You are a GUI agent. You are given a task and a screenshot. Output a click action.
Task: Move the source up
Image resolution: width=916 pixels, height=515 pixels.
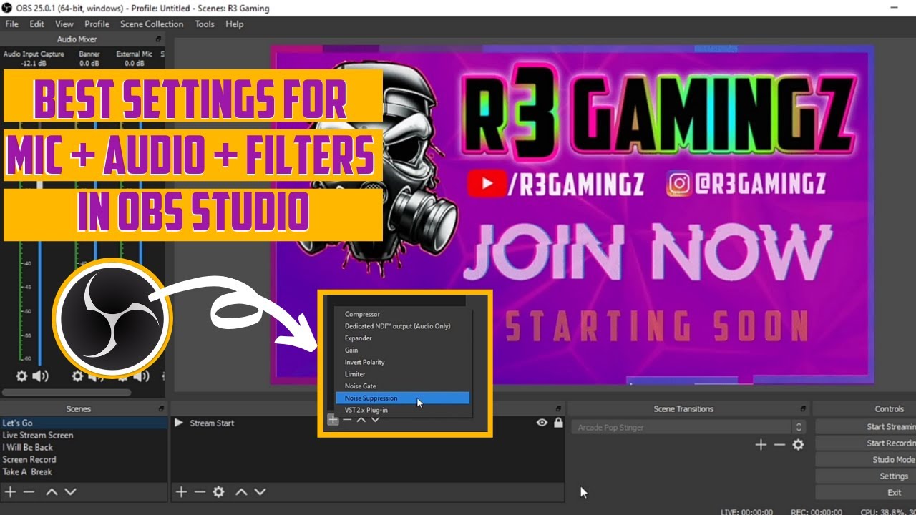pyautogui.click(x=242, y=491)
